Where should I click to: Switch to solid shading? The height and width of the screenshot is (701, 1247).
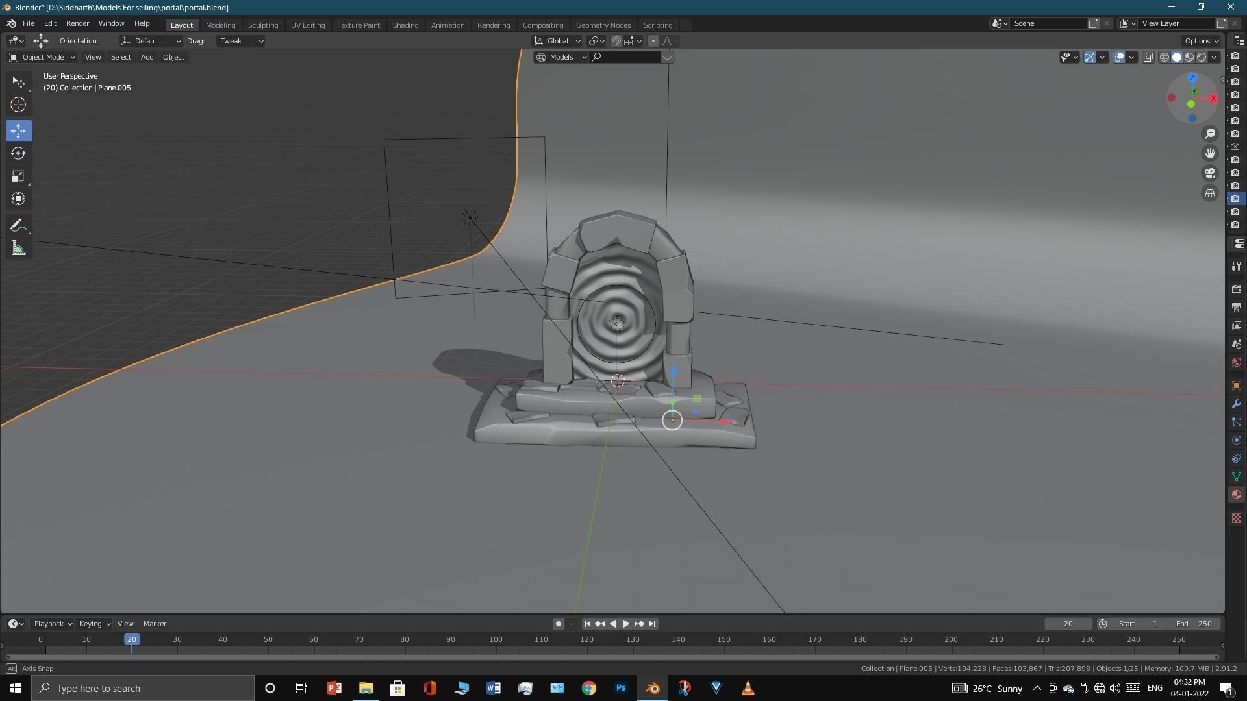(x=1177, y=57)
